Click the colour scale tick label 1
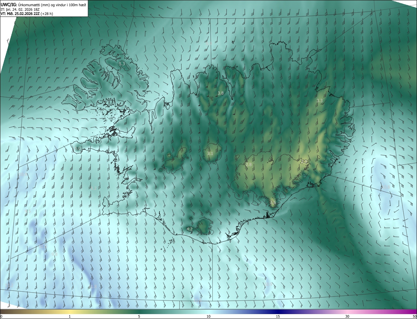The height and width of the screenshot is (319, 417). pos(70,316)
